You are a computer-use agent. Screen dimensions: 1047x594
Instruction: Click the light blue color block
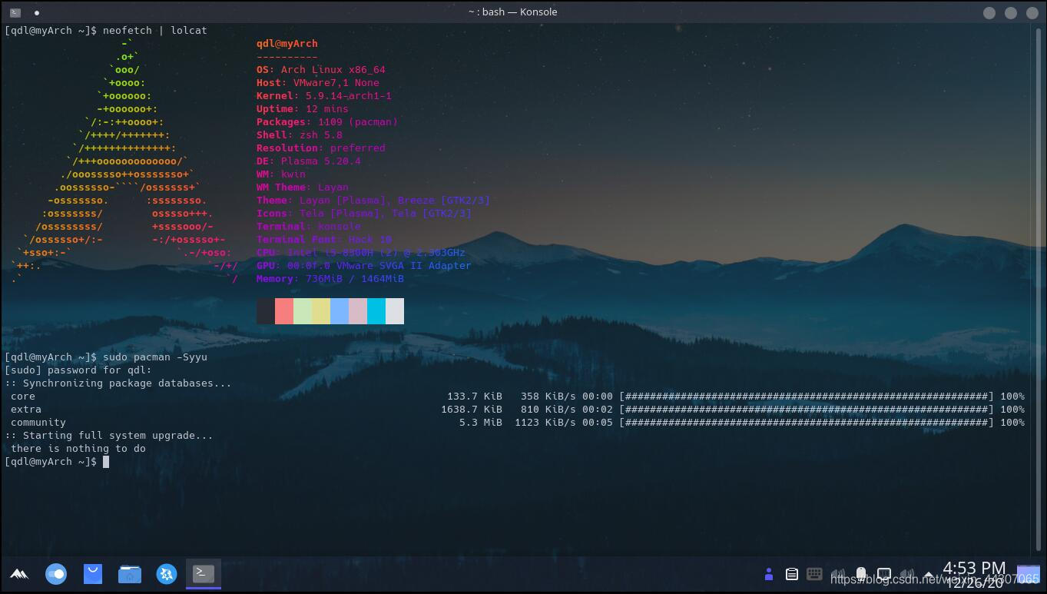point(340,311)
